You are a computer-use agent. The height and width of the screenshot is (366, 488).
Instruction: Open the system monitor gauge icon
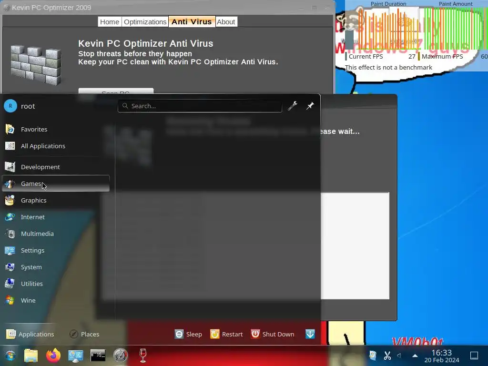121,356
